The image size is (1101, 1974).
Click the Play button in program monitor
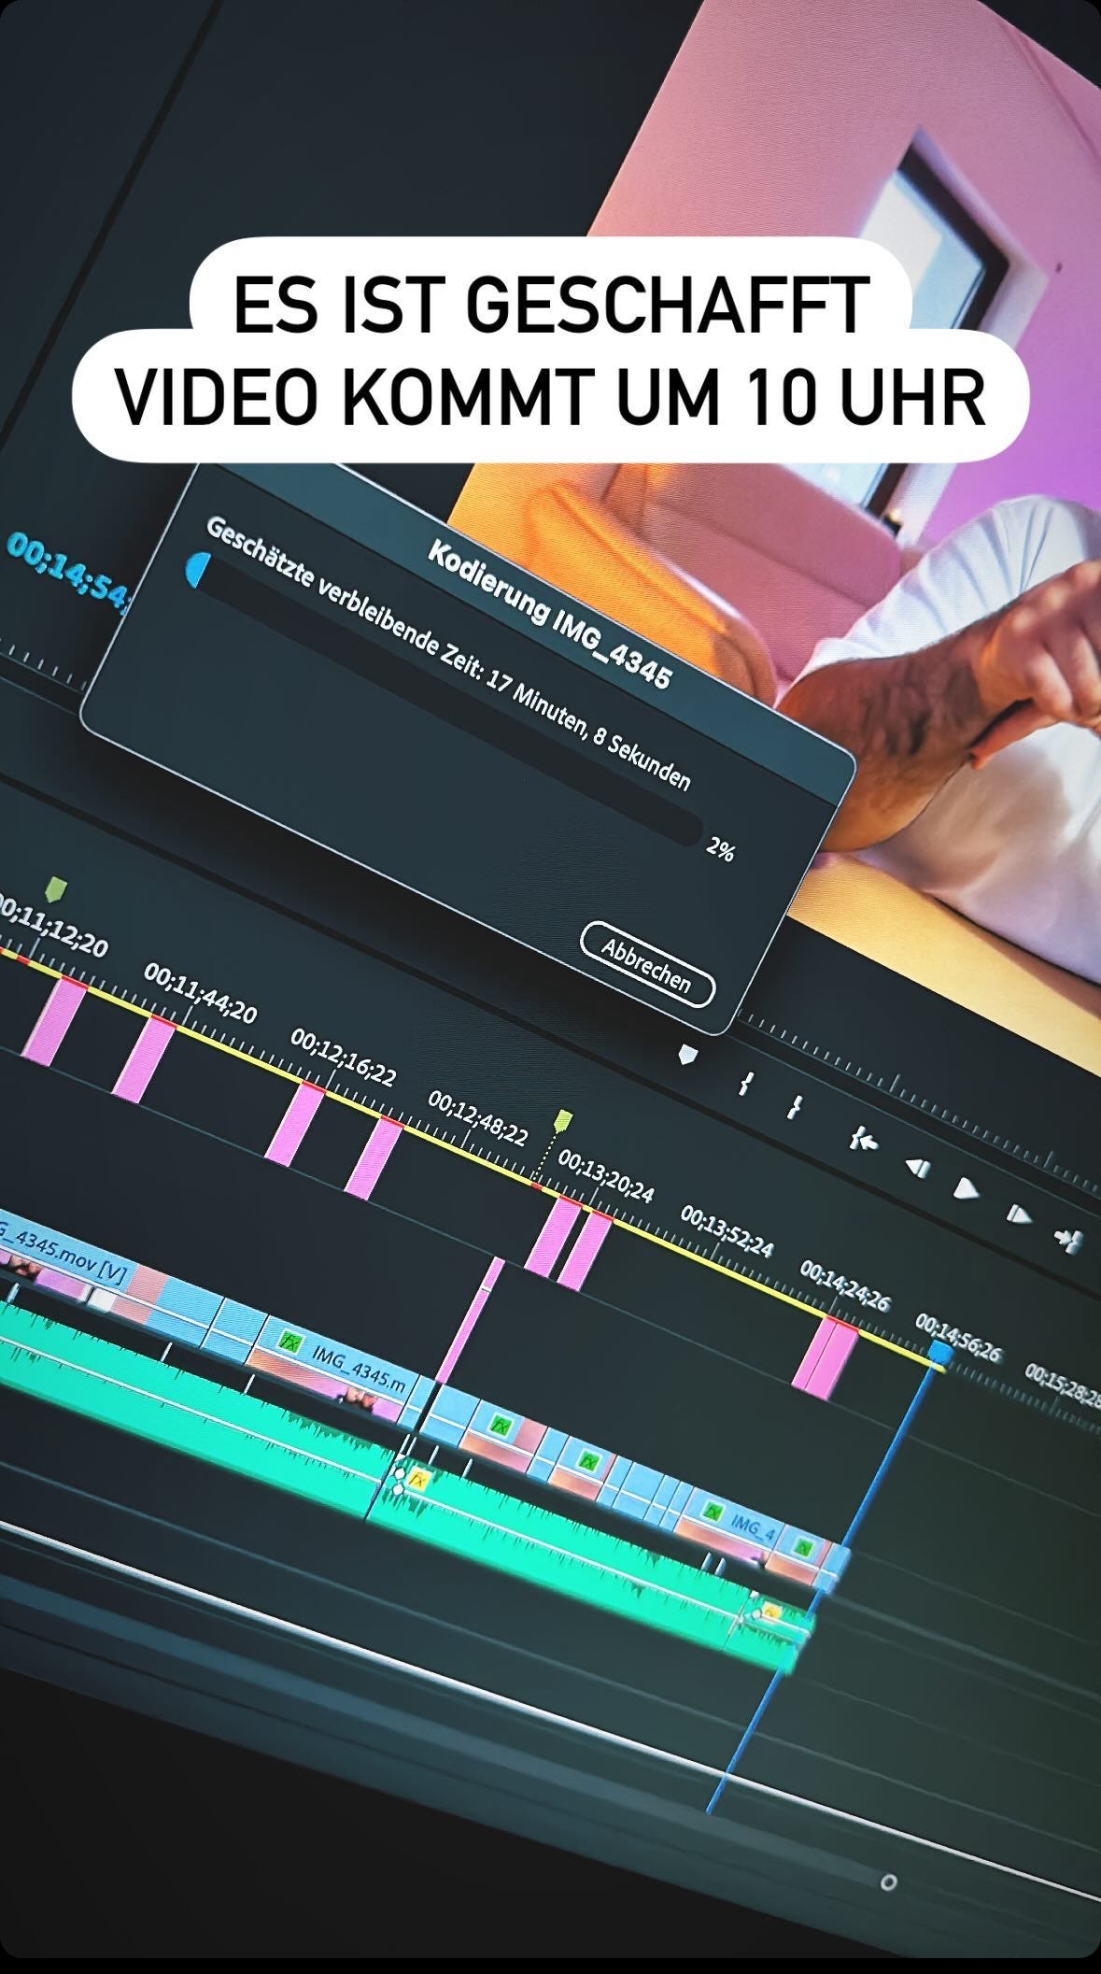click(x=966, y=1188)
